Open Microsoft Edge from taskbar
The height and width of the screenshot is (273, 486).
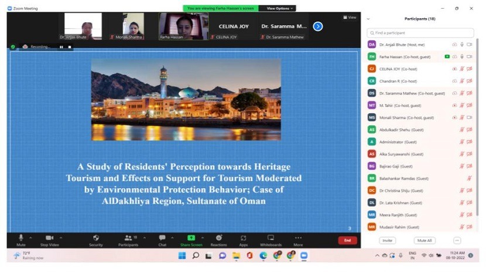coord(263,255)
